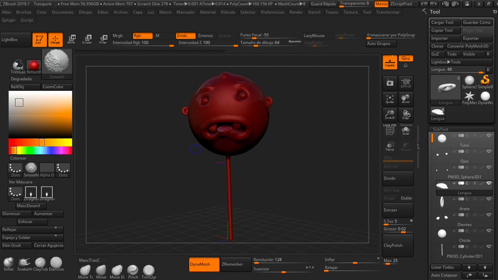498x280 pixels.
Task: Open the current Smooth brush thumbnail
Action: click(57, 64)
